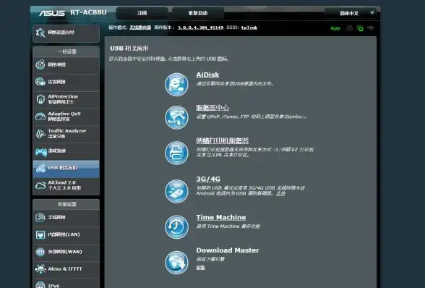
Task: Open the 简体中文 language dropdown
Action: pyautogui.click(x=351, y=13)
